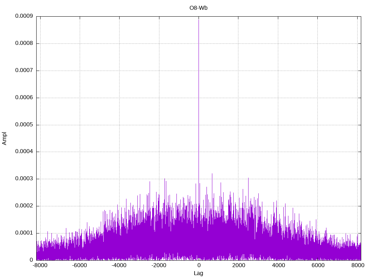Screen dimensions: 371x278
Task: Click the 0.0007 y-axis tick label
Action: pos(24,71)
